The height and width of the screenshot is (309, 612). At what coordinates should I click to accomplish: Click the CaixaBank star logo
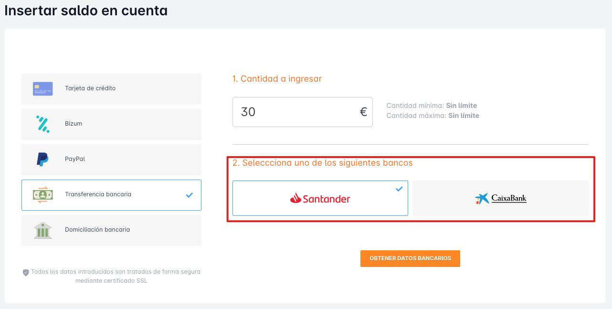[482, 199]
